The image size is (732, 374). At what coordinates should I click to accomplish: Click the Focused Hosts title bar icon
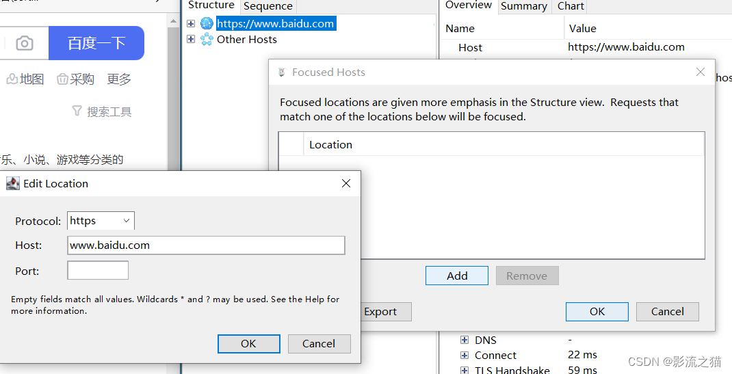pyautogui.click(x=281, y=72)
